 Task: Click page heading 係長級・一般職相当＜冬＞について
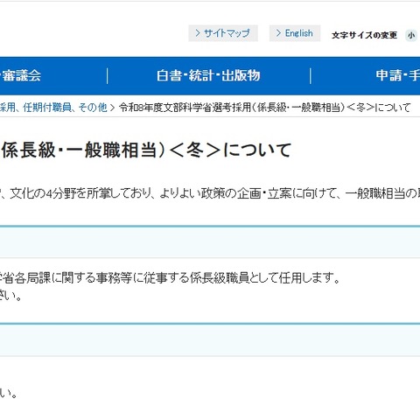(146, 150)
